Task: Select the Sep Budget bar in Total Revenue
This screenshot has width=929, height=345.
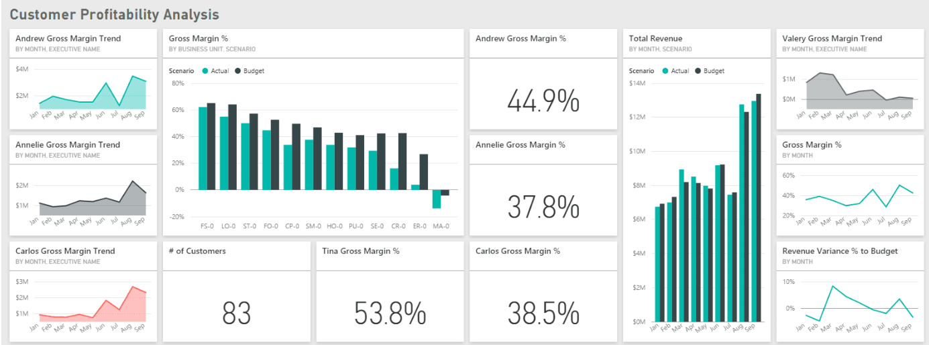Action: [x=759, y=208]
